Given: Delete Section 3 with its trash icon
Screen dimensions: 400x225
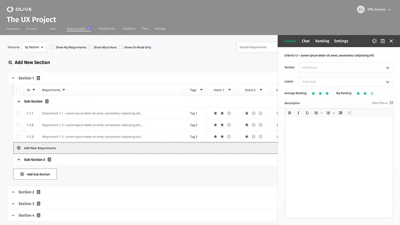Looking at the screenshot, I should coord(38,203).
